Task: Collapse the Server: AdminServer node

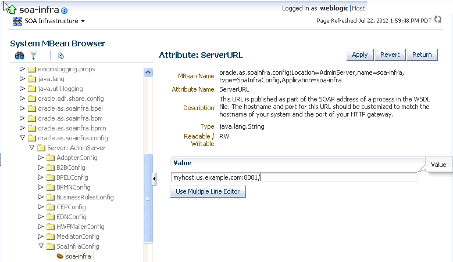Action: (x=32, y=147)
